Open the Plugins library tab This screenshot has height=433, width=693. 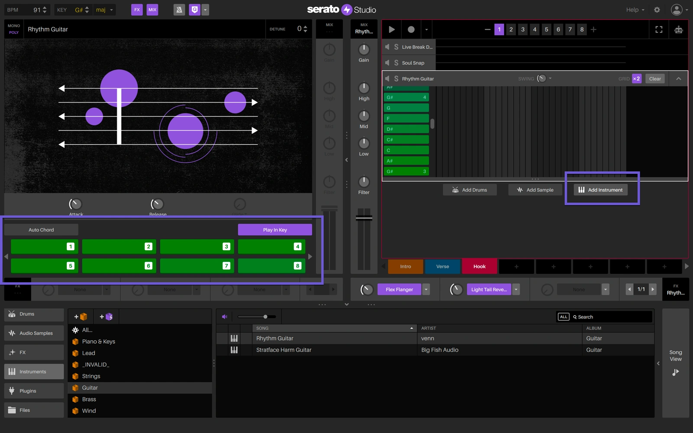[34, 391]
